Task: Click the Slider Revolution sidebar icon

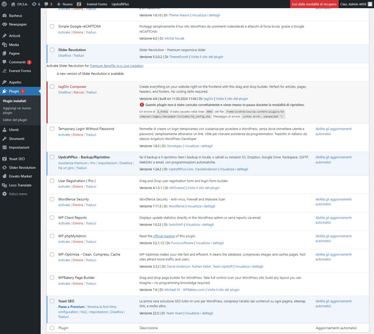Action: 5,168
